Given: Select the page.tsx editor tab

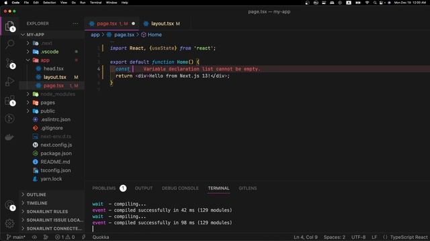Looking at the screenshot, I should tap(112, 24).
